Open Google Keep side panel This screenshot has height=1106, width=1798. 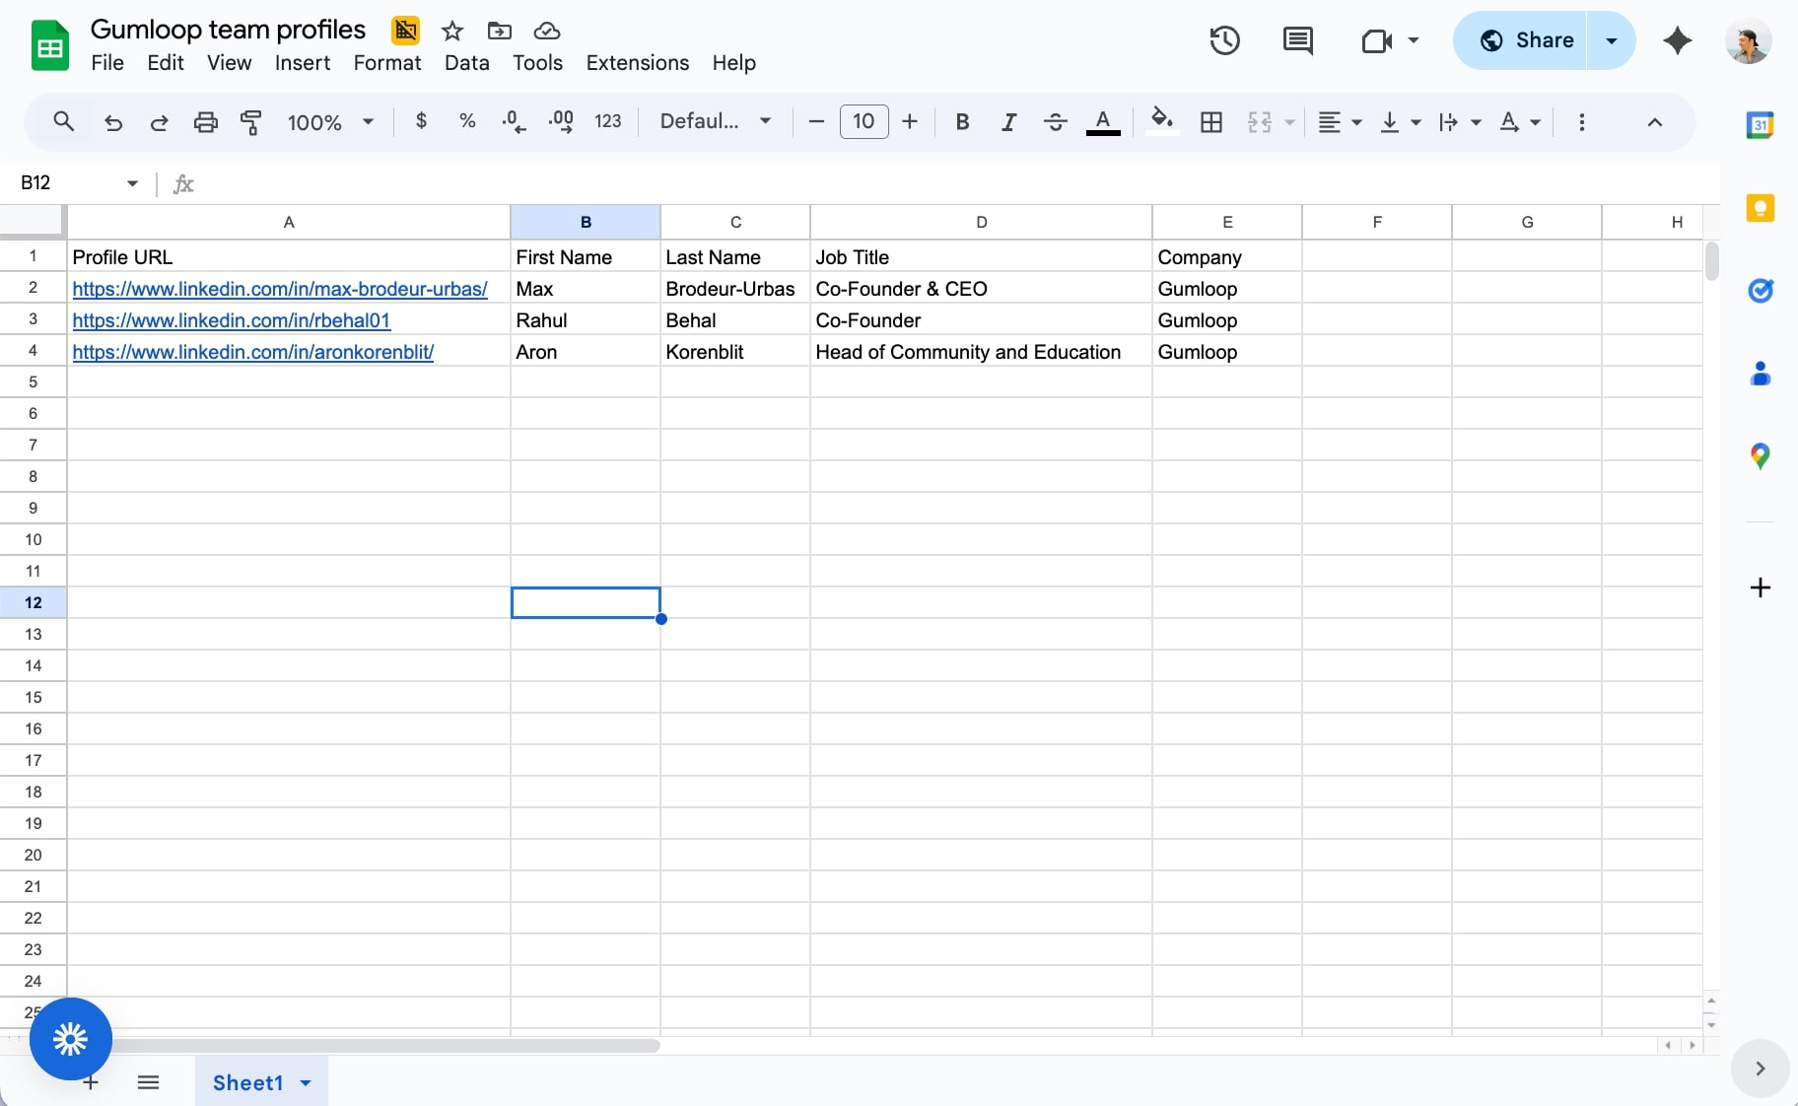pyautogui.click(x=1761, y=208)
